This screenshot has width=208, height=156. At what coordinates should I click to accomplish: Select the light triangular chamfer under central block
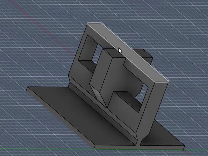[x=98, y=96]
